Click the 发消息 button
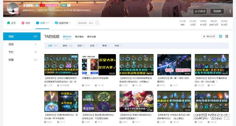This screenshot has height=126, width=236. 217,11
